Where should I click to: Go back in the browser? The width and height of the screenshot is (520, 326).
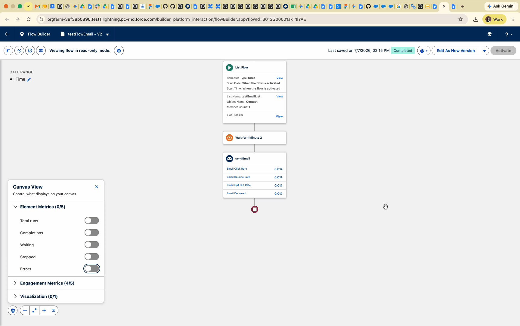tap(7, 19)
